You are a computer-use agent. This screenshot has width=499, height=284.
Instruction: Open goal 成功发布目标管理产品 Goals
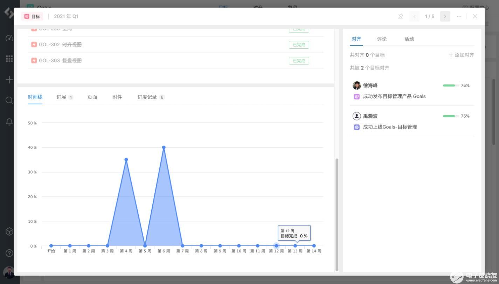click(394, 96)
